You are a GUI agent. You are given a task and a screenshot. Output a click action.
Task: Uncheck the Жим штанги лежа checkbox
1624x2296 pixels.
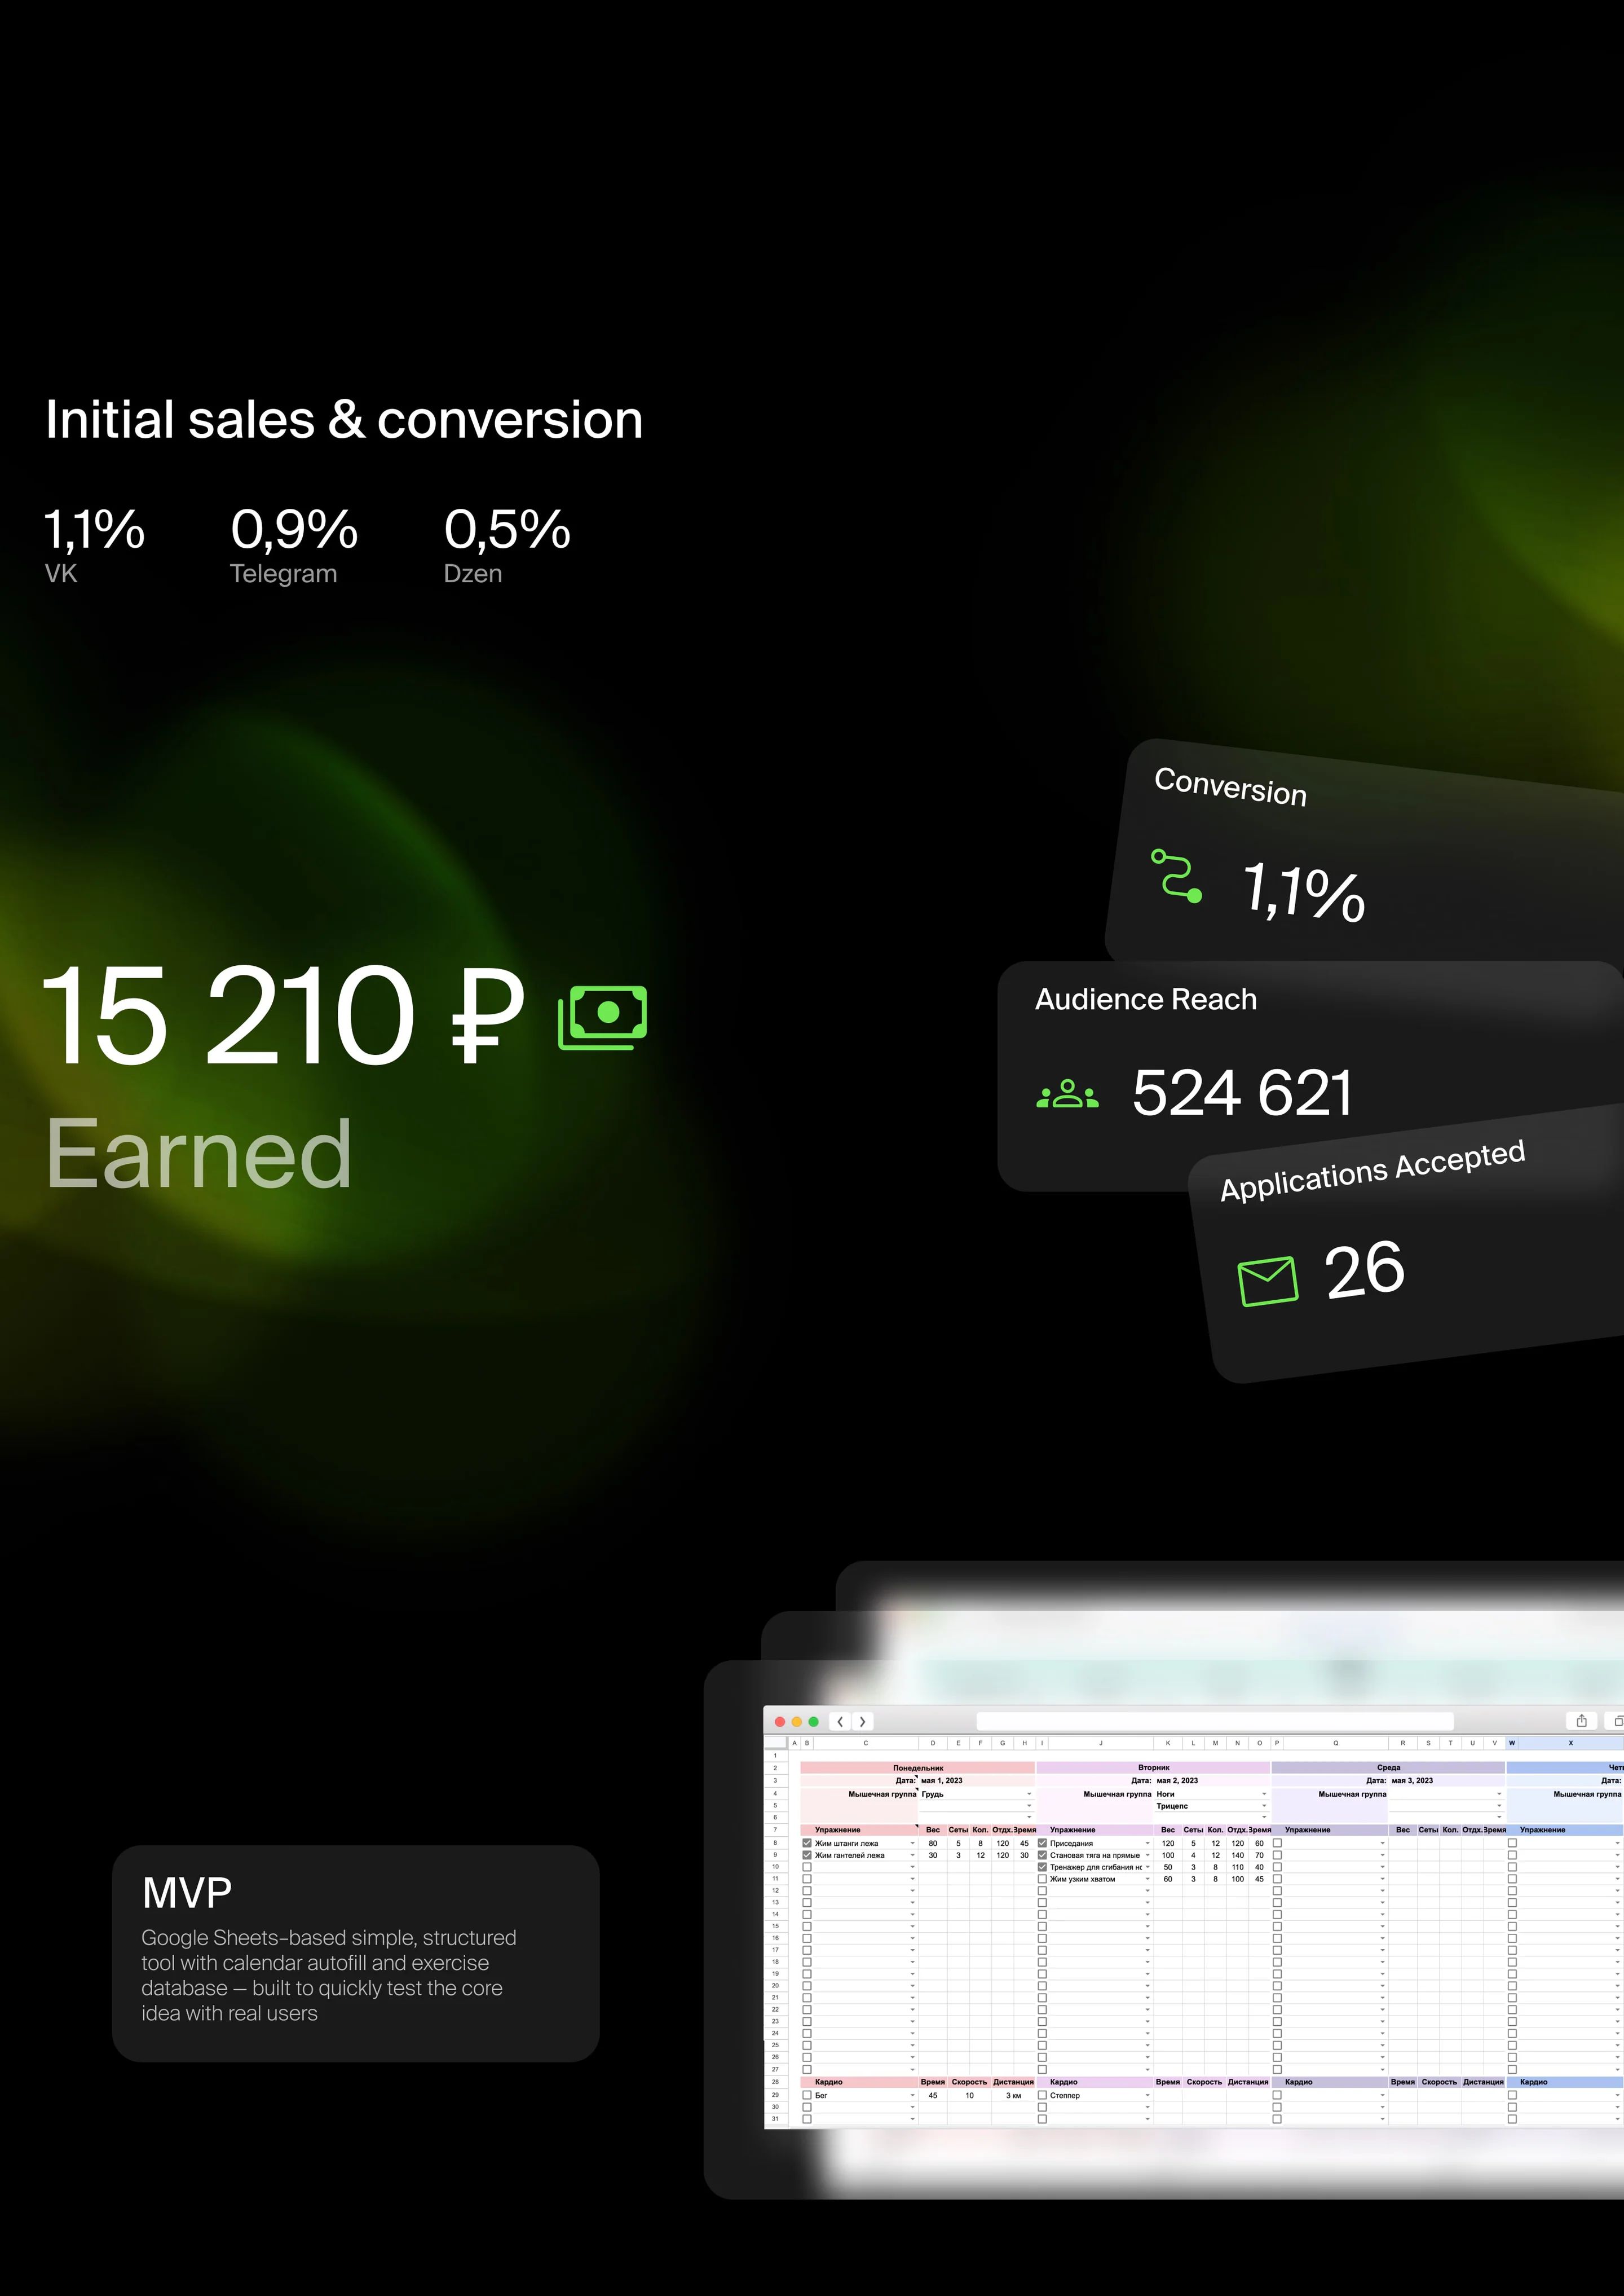(807, 1843)
